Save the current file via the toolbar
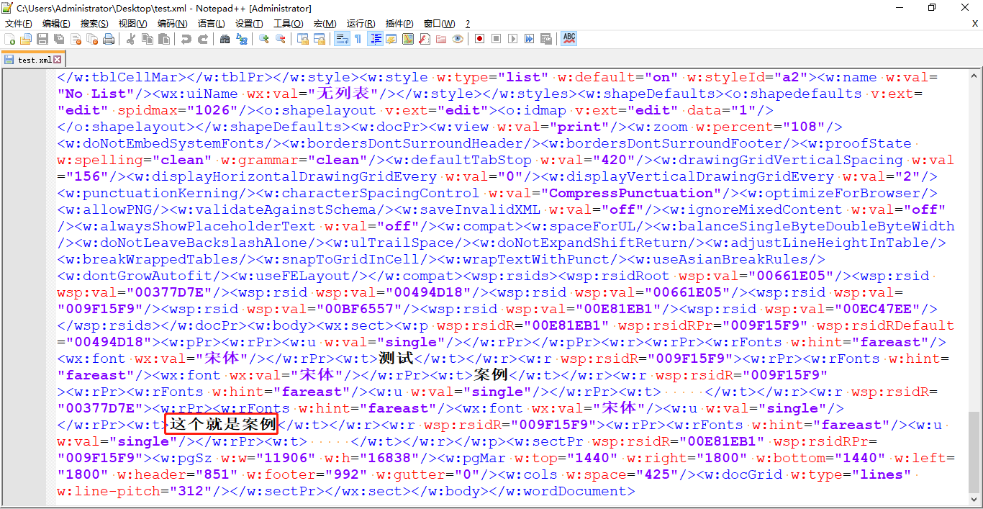The width and height of the screenshot is (983, 509). tap(42, 39)
